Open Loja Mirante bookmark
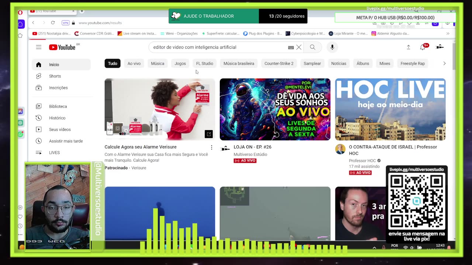472x265 pixels. 348,33
